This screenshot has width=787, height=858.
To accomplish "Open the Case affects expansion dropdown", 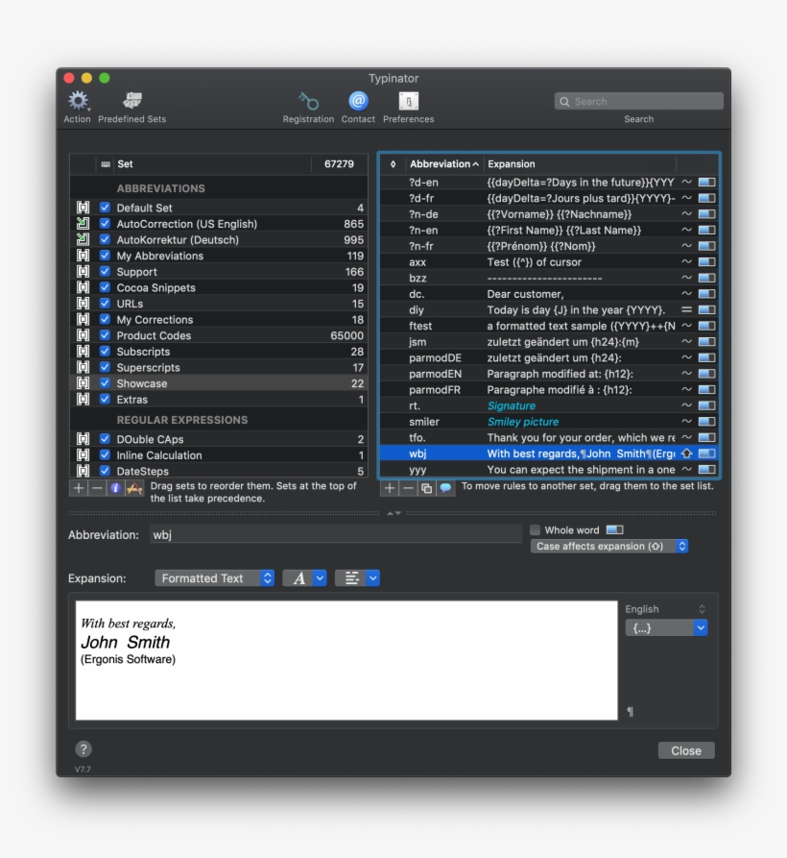I will (x=608, y=546).
